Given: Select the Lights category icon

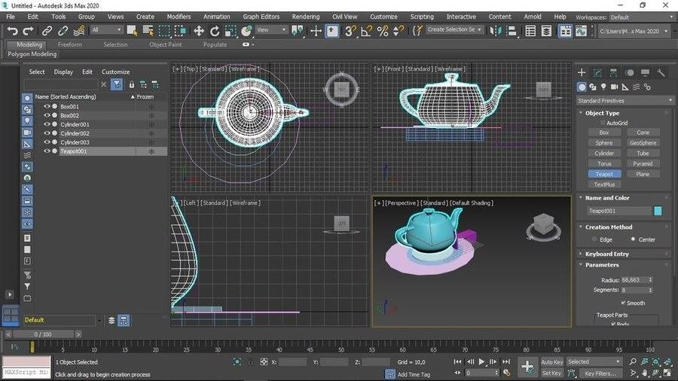Looking at the screenshot, I should coord(603,87).
